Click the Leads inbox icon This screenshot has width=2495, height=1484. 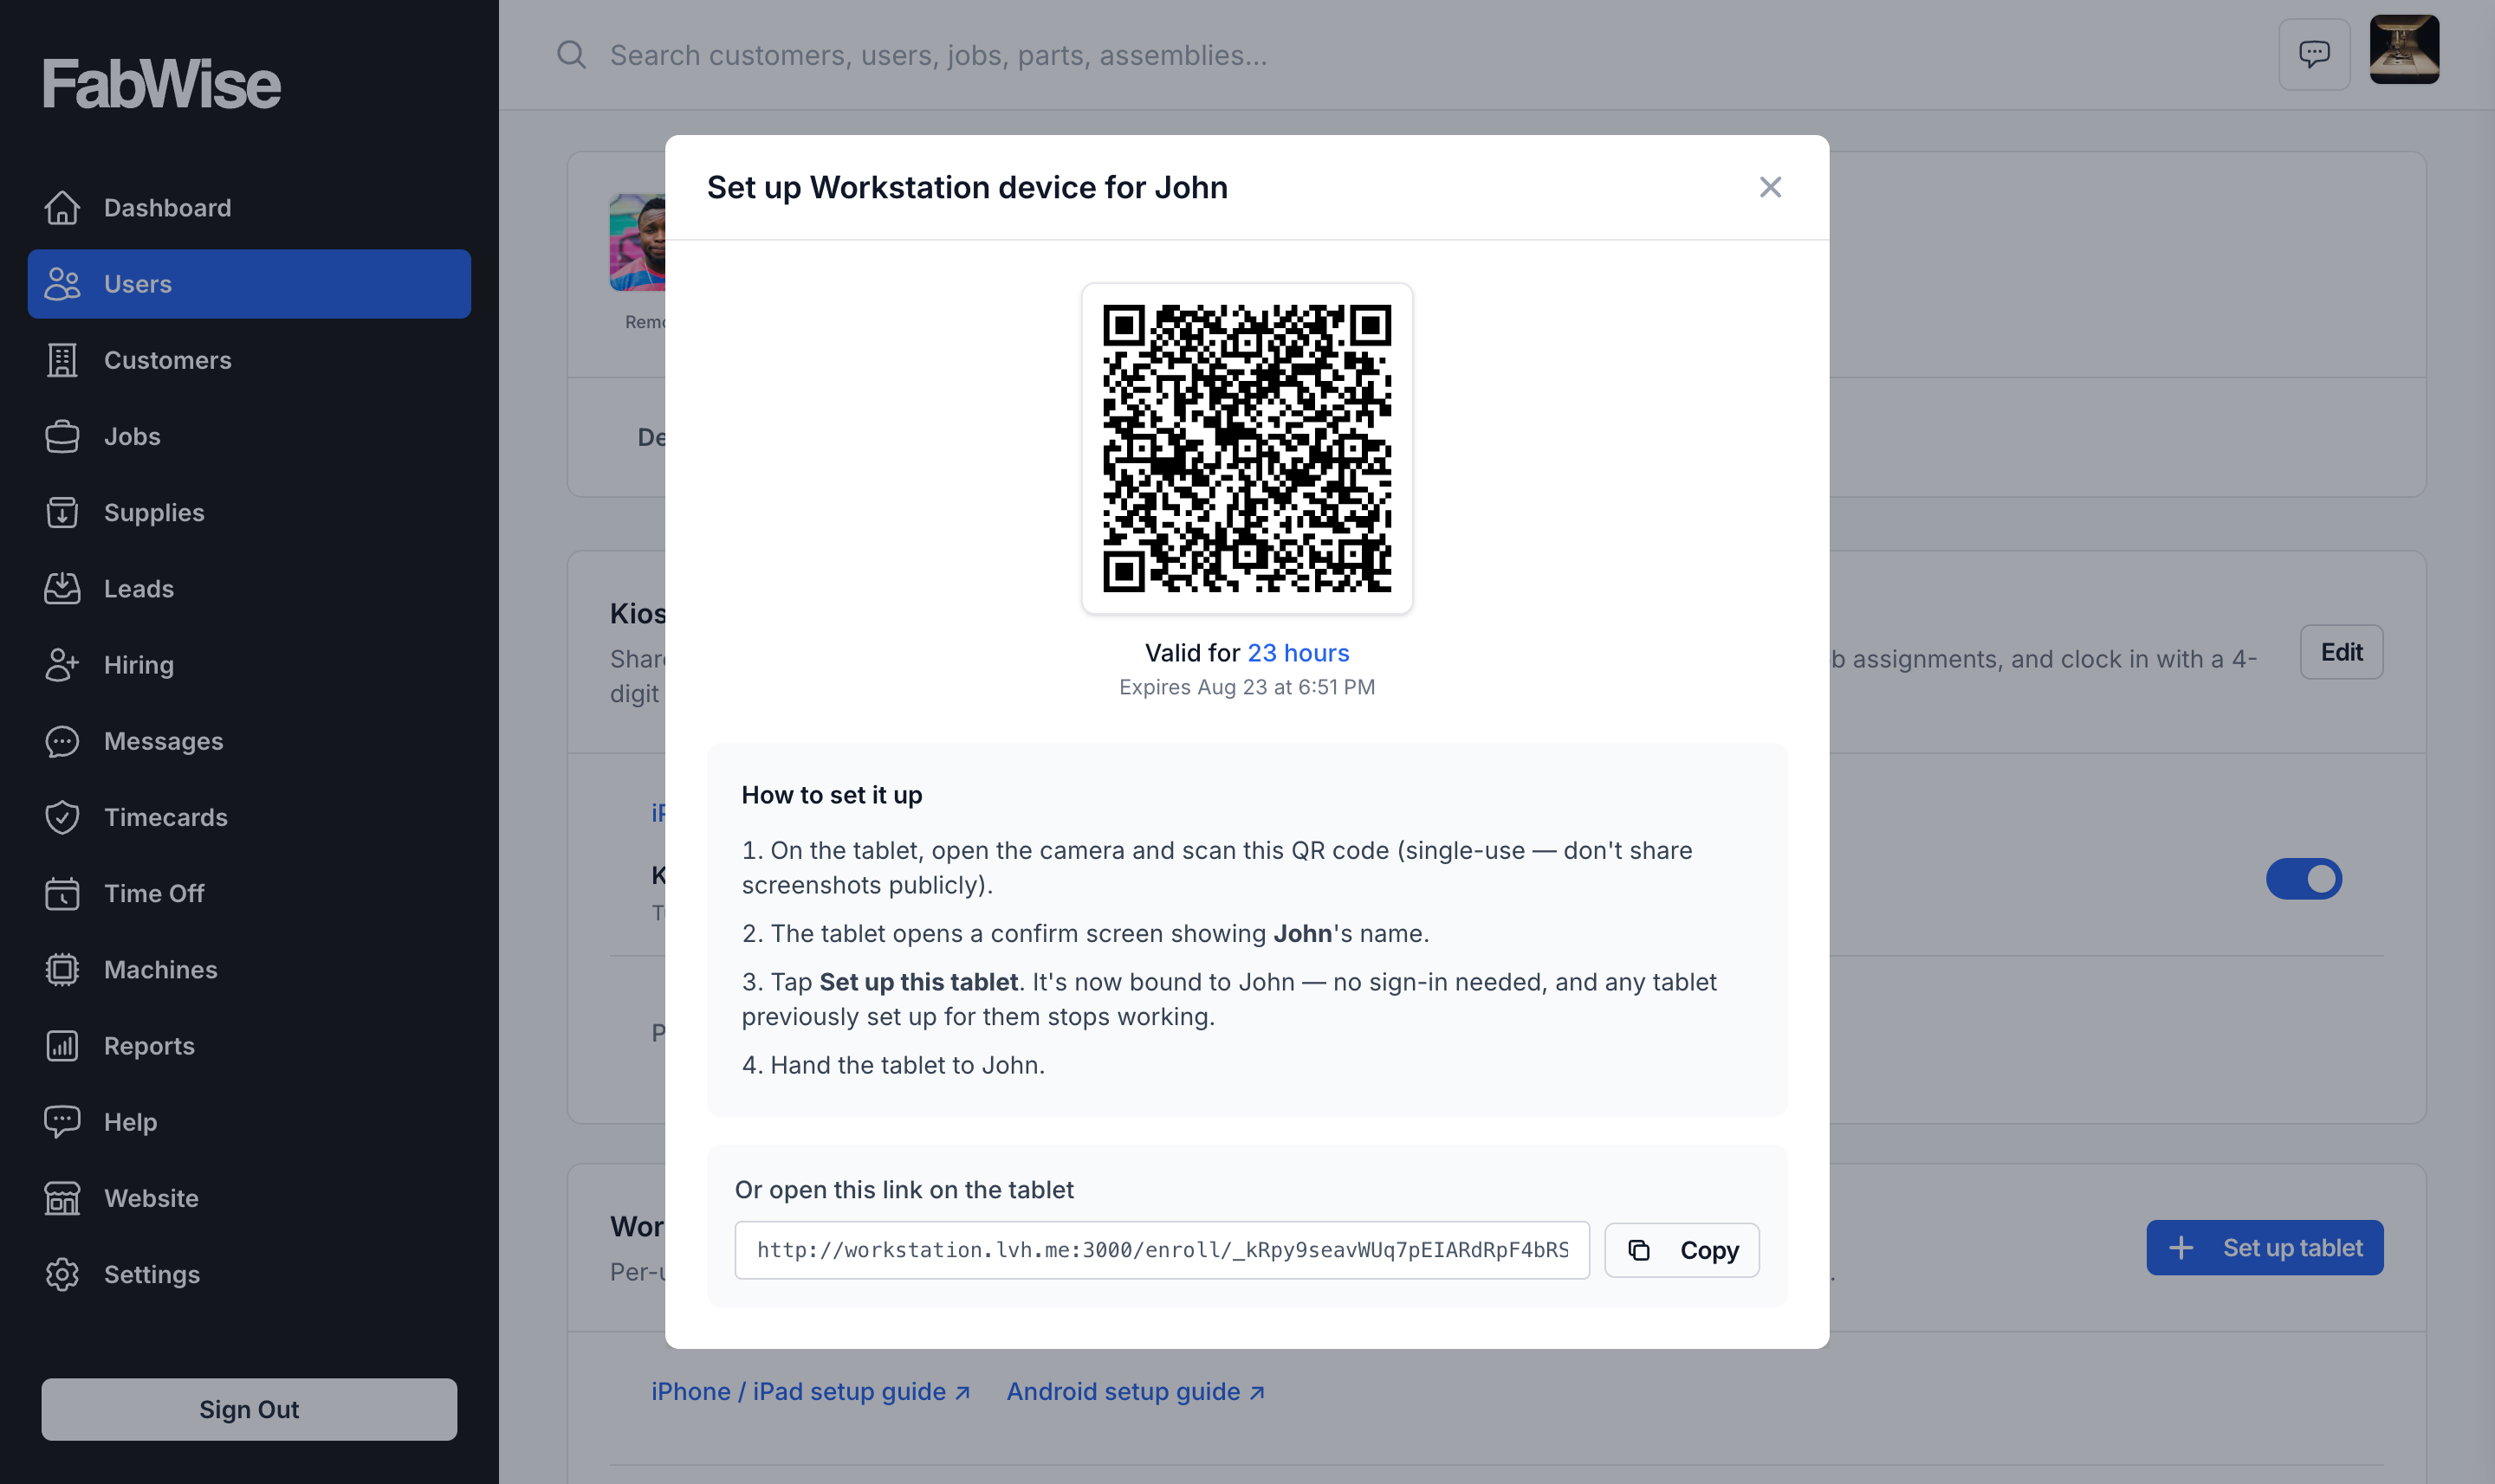point(62,588)
